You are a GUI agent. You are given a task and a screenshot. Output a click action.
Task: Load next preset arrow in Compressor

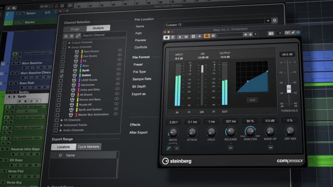point(250,34)
